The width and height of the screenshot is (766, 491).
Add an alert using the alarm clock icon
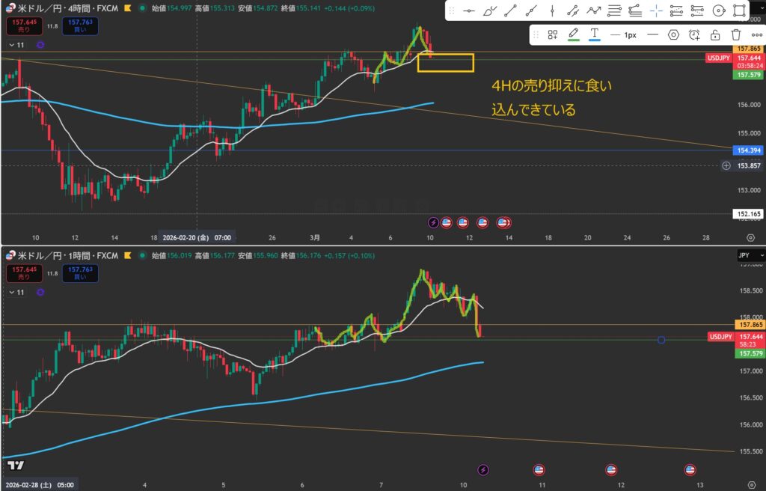click(x=694, y=34)
